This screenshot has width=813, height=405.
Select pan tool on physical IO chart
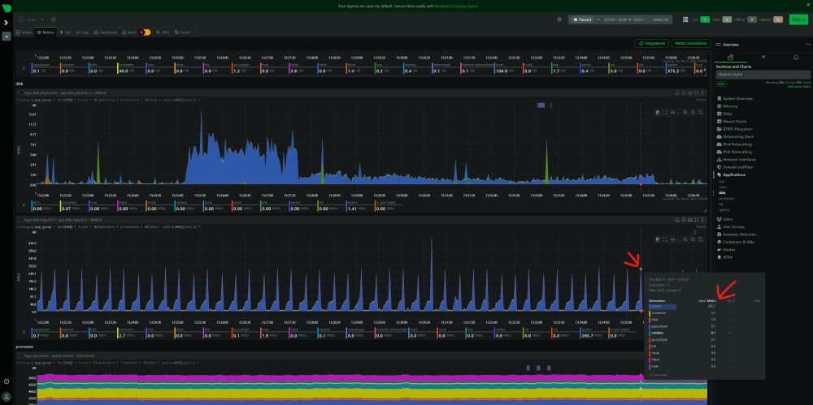[658, 112]
